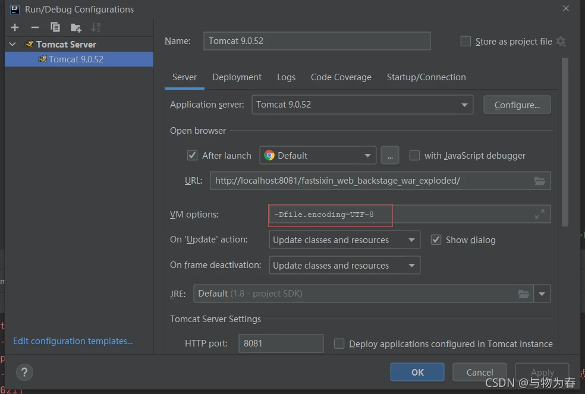Click the vertical scrollbar of settings panel
Image resolution: width=585 pixels, height=394 pixels.
click(x=565, y=142)
